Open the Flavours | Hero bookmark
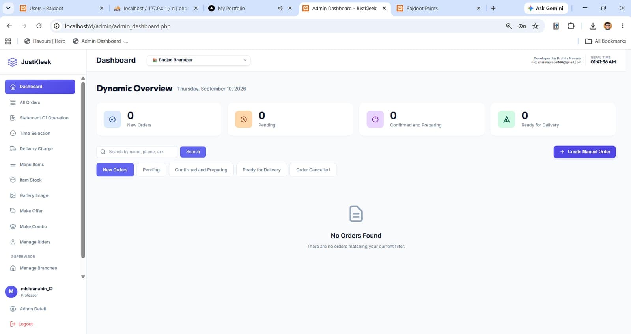The height and width of the screenshot is (334, 631). pyautogui.click(x=45, y=41)
